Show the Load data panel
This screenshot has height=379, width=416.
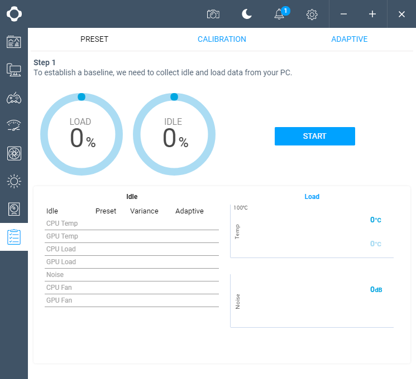[312, 197]
